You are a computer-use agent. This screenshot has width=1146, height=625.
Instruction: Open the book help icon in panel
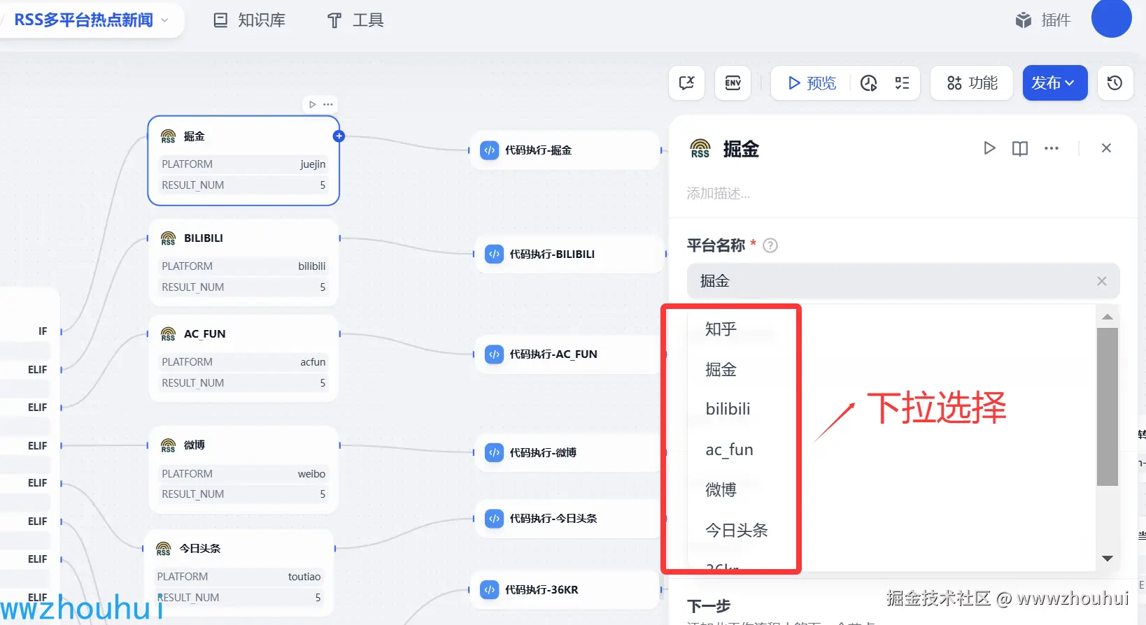(1020, 148)
